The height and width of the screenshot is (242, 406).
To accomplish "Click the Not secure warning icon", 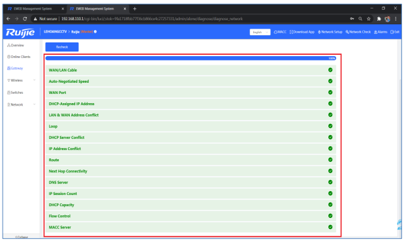I will pos(35,19).
